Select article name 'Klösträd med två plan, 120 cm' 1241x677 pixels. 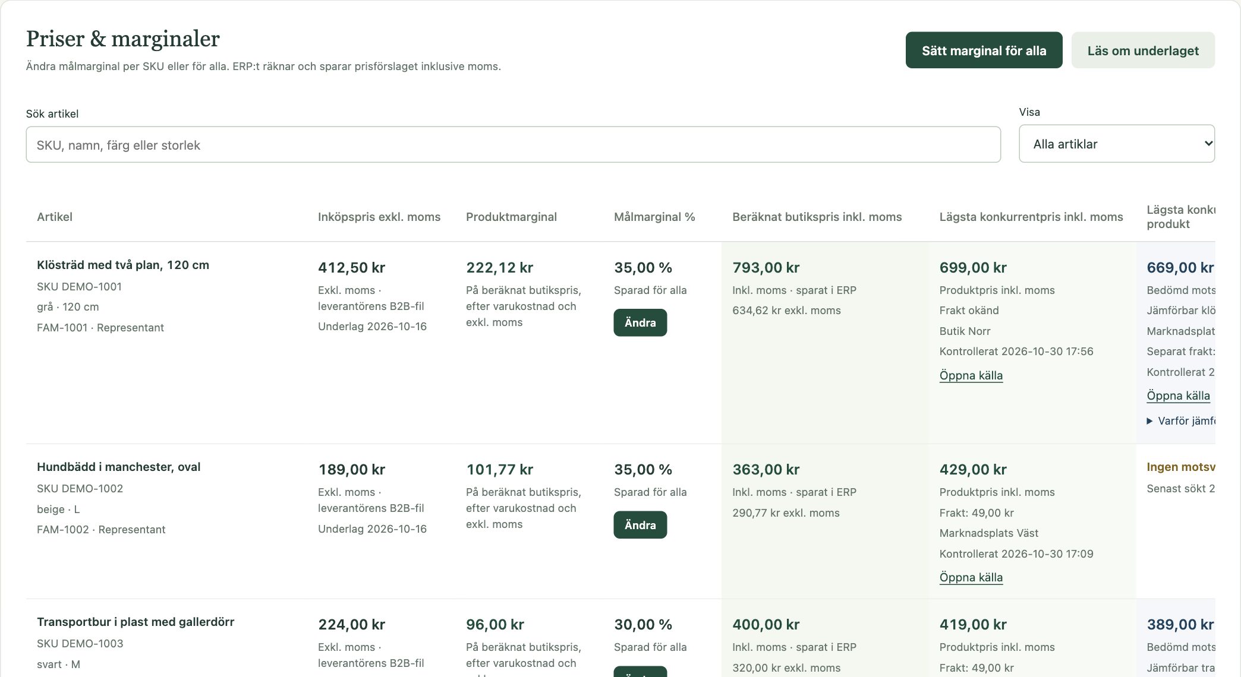pyautogui.click(x=123, y=265)
